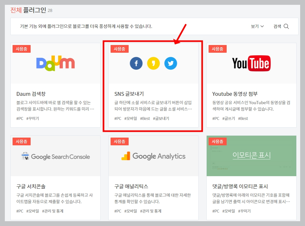305x226 pixels.
Task: Click the Google Search Console logo
Action: click(55, 156)
